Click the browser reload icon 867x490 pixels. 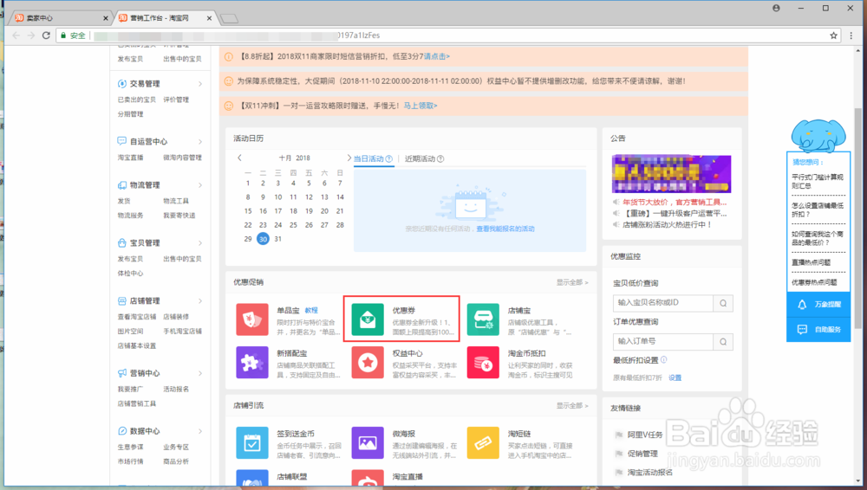pos(46,35)
